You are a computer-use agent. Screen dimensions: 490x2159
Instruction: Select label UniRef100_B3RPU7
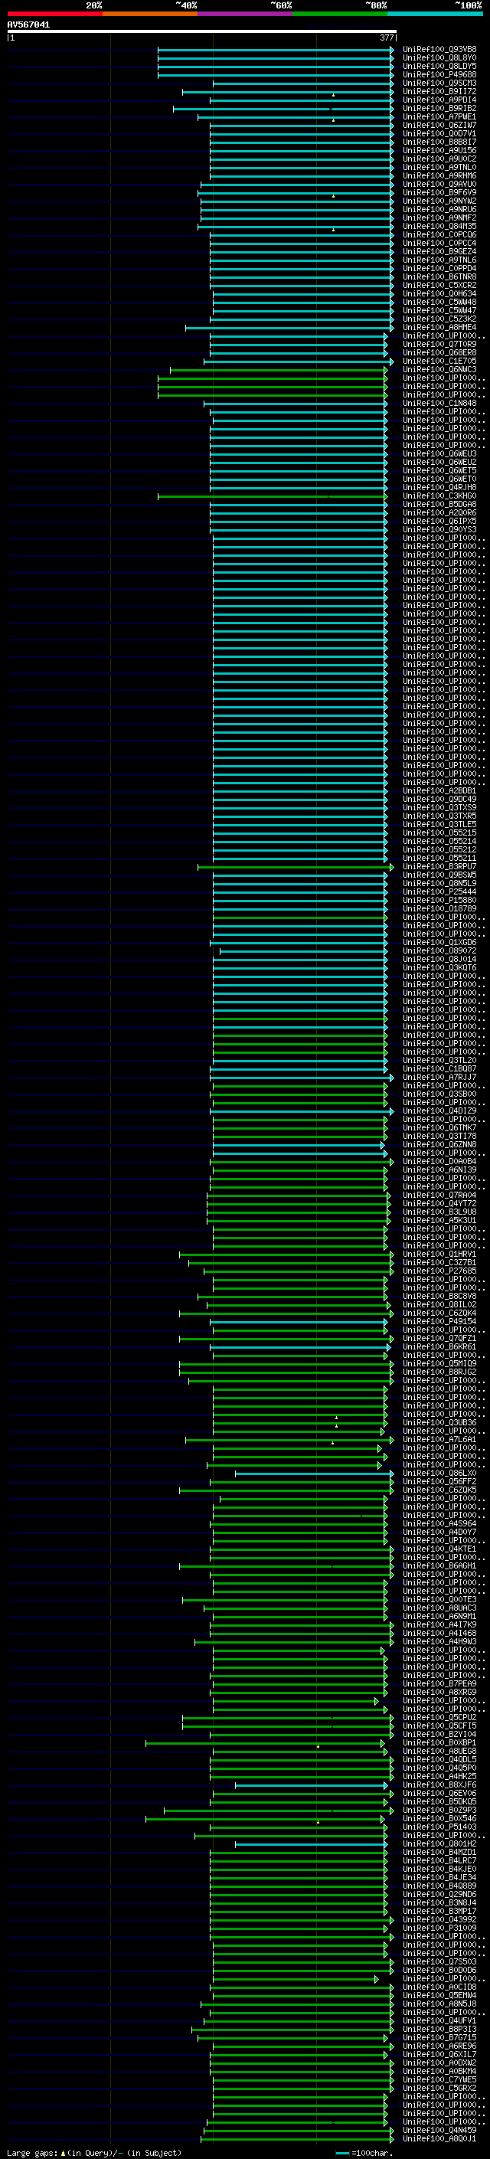(439, 867)
